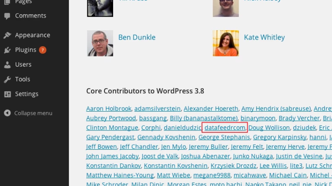Image resolution: width=332 pixels, height=186 pixels.
Task: Open contributor Jeremy Felt link
Action: (x=247, y=146)
